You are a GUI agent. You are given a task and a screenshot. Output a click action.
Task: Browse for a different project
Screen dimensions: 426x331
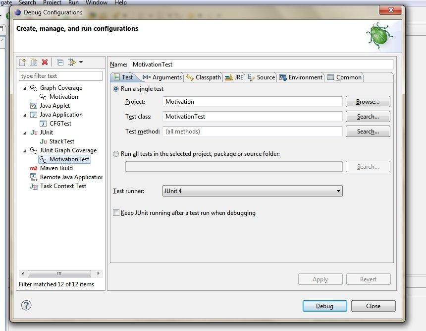coord(368,101)
